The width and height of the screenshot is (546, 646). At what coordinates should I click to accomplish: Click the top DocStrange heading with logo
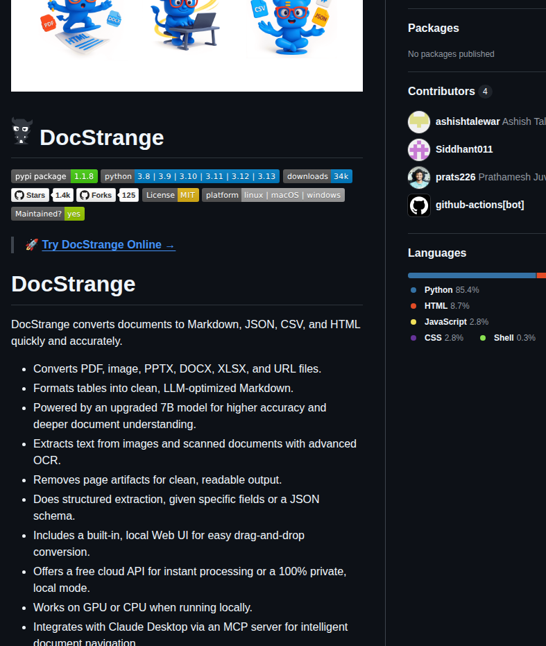point(101,137)
